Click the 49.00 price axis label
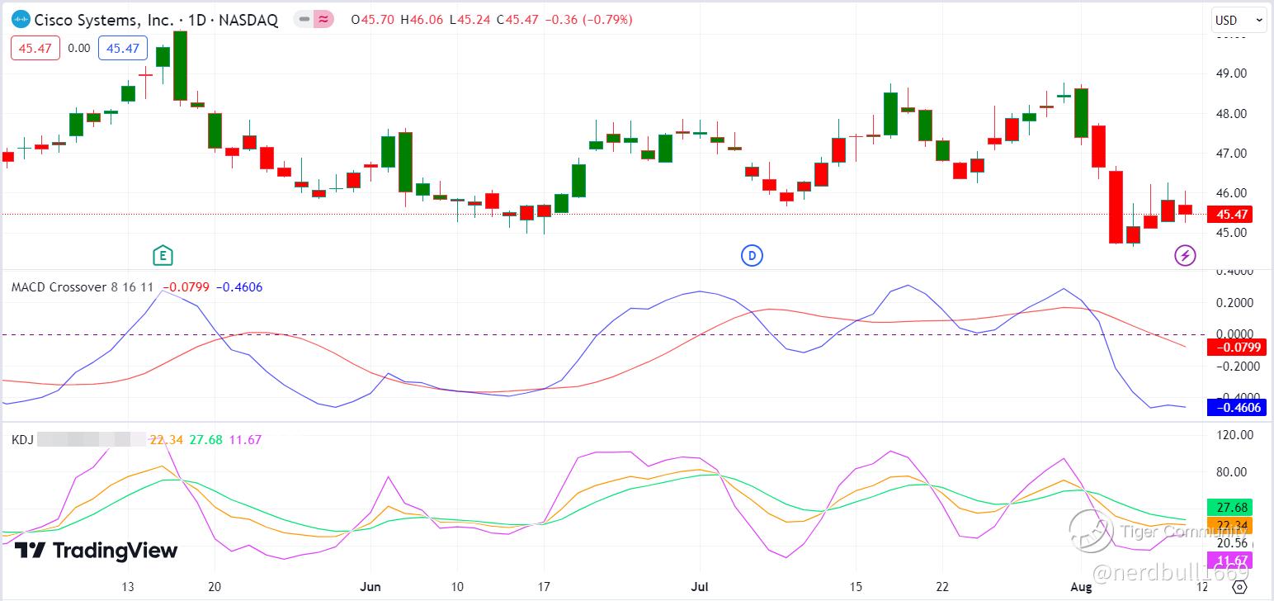The image size is (1274, 601). [x=1230, y=73]
